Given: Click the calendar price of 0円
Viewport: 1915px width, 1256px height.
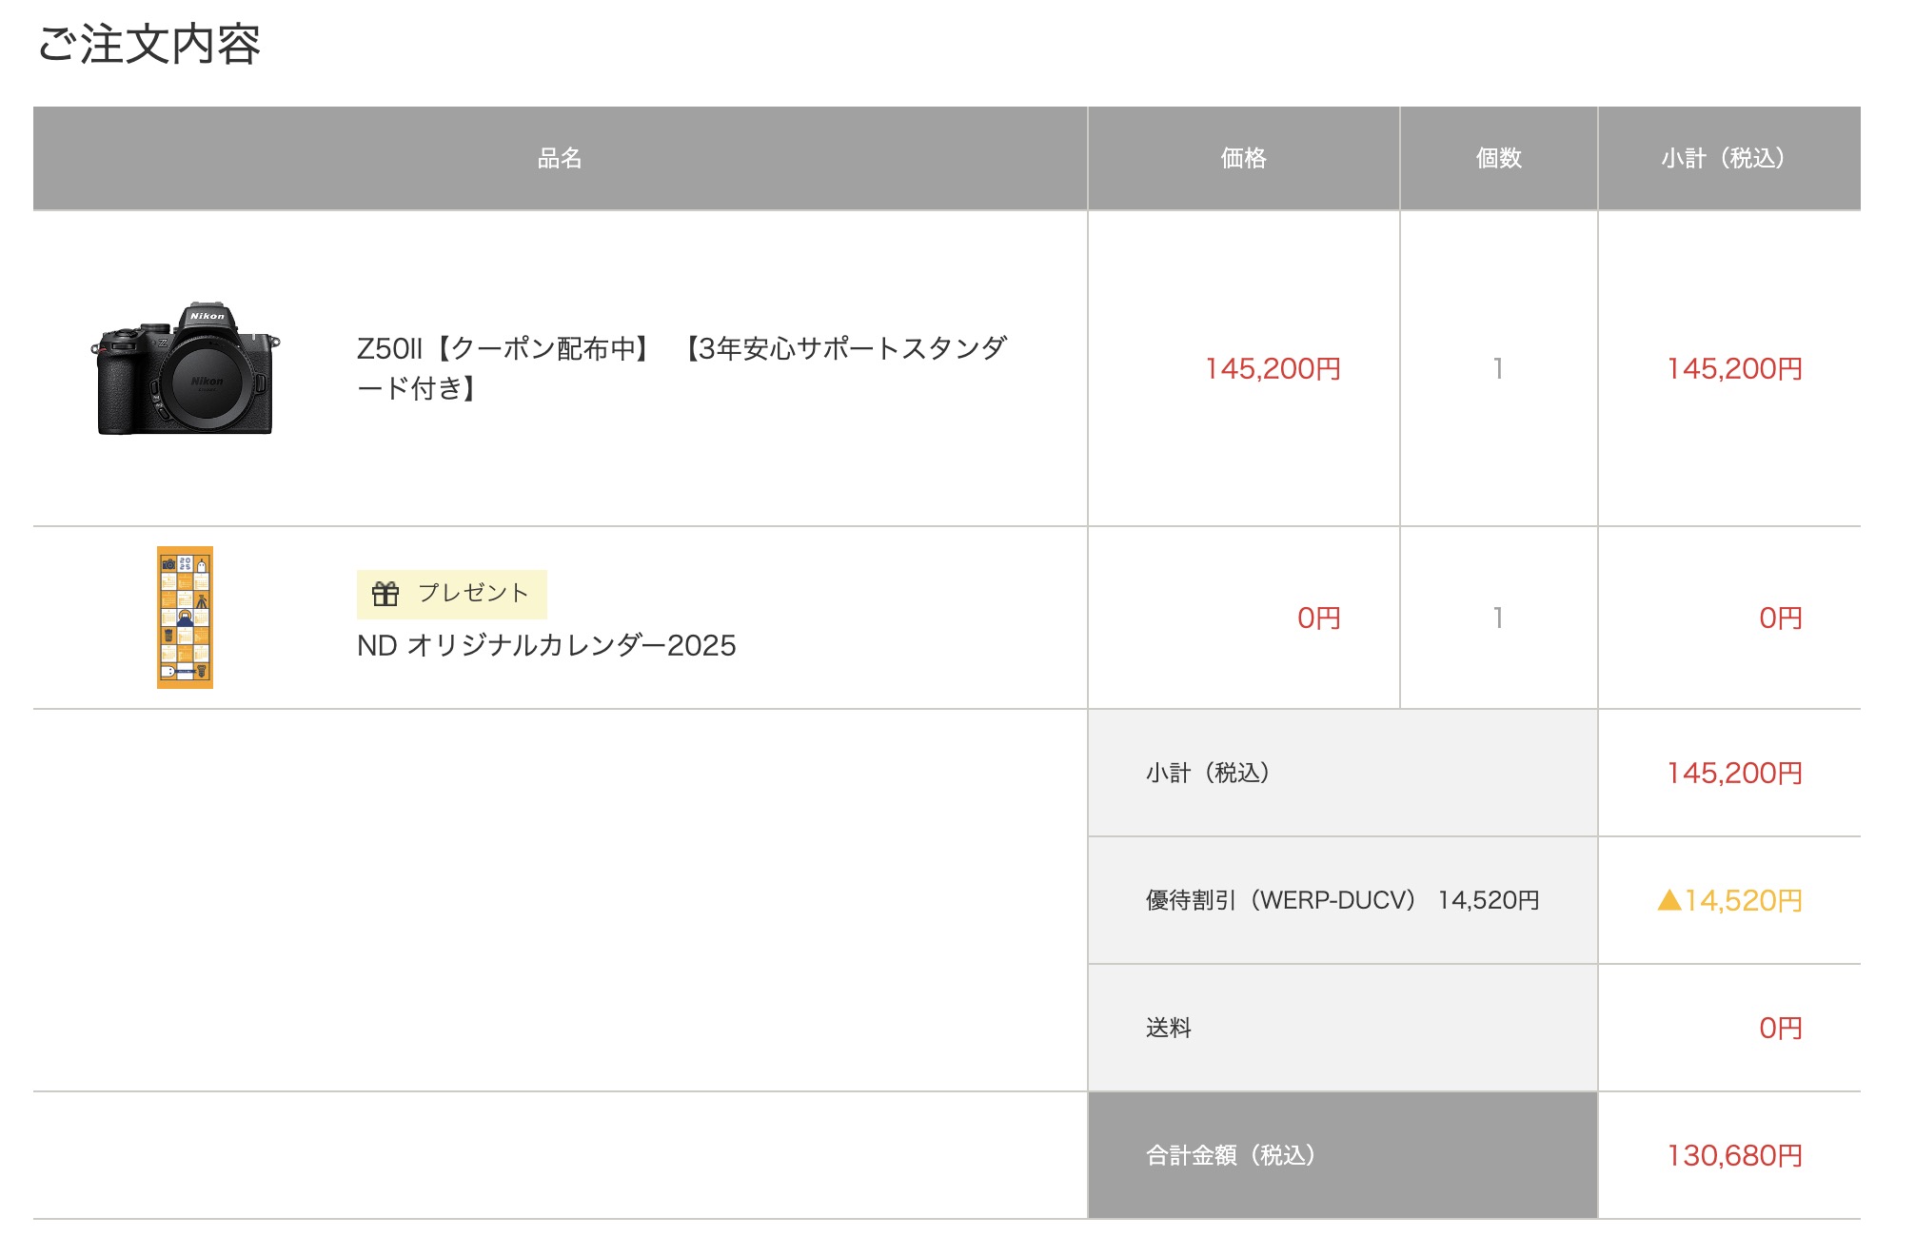Looking at the screenshot, I should 1318,618.
